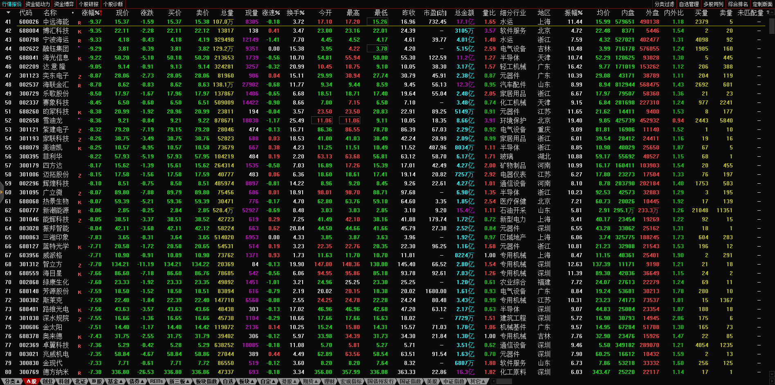Click the K marker beside 博汇科技
The width and height of the screenshot is (775, 385).
click(x=79, y=32)
